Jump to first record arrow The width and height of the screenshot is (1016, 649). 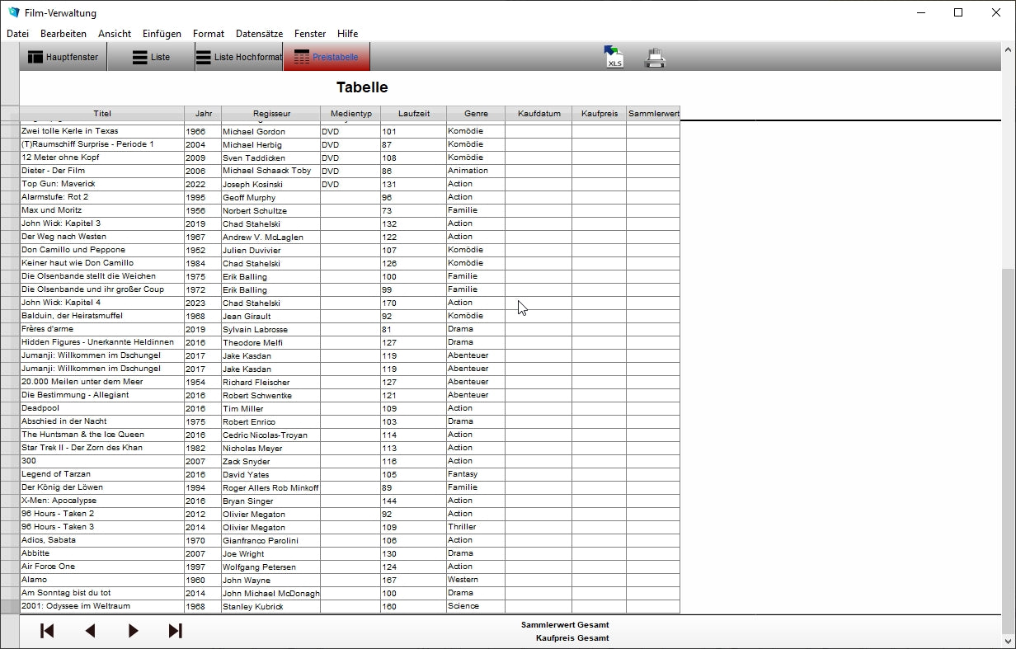pyautogui.click(x=47, y=631)
